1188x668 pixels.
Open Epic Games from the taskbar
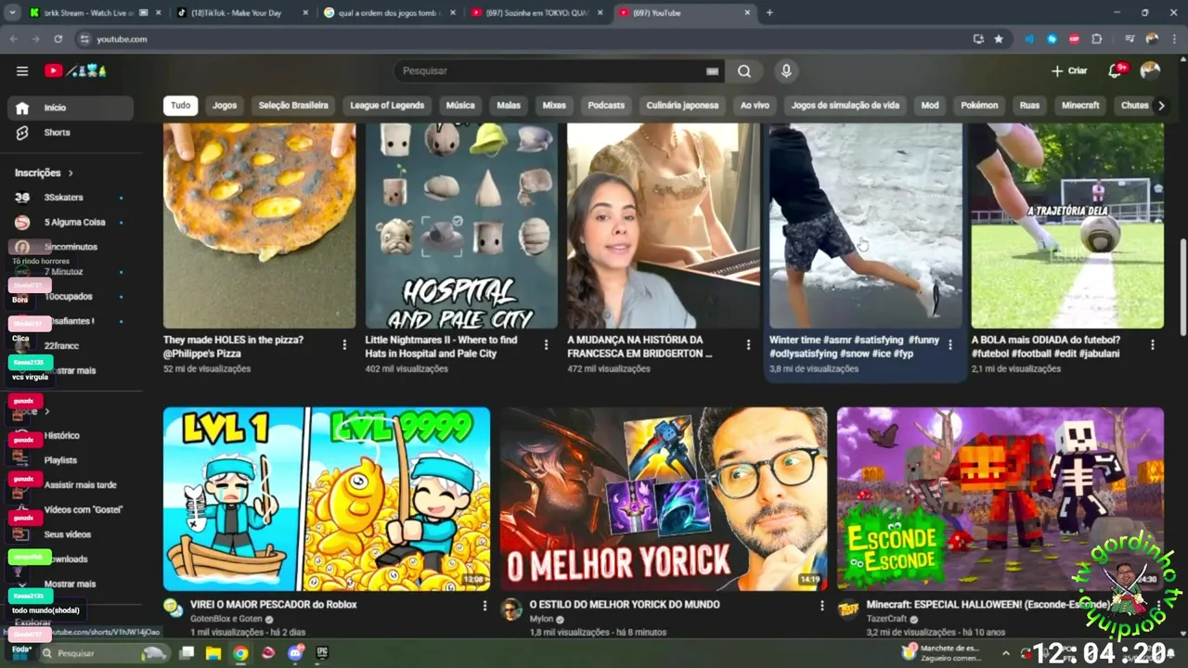[x=322, y=653]
